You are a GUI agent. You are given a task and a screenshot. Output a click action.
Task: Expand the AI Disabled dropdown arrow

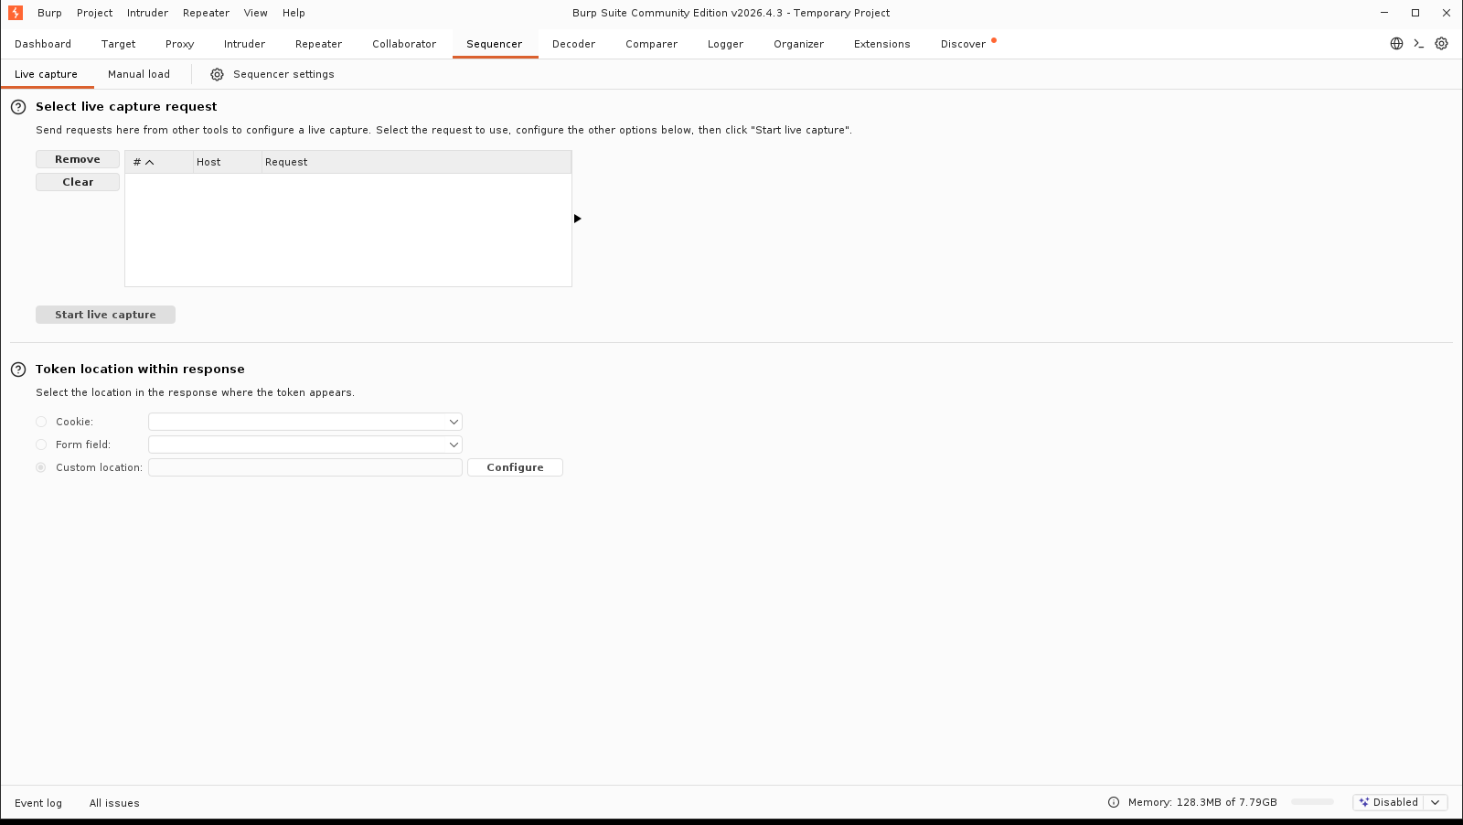pyautogui.click(x=1436, y=802)
